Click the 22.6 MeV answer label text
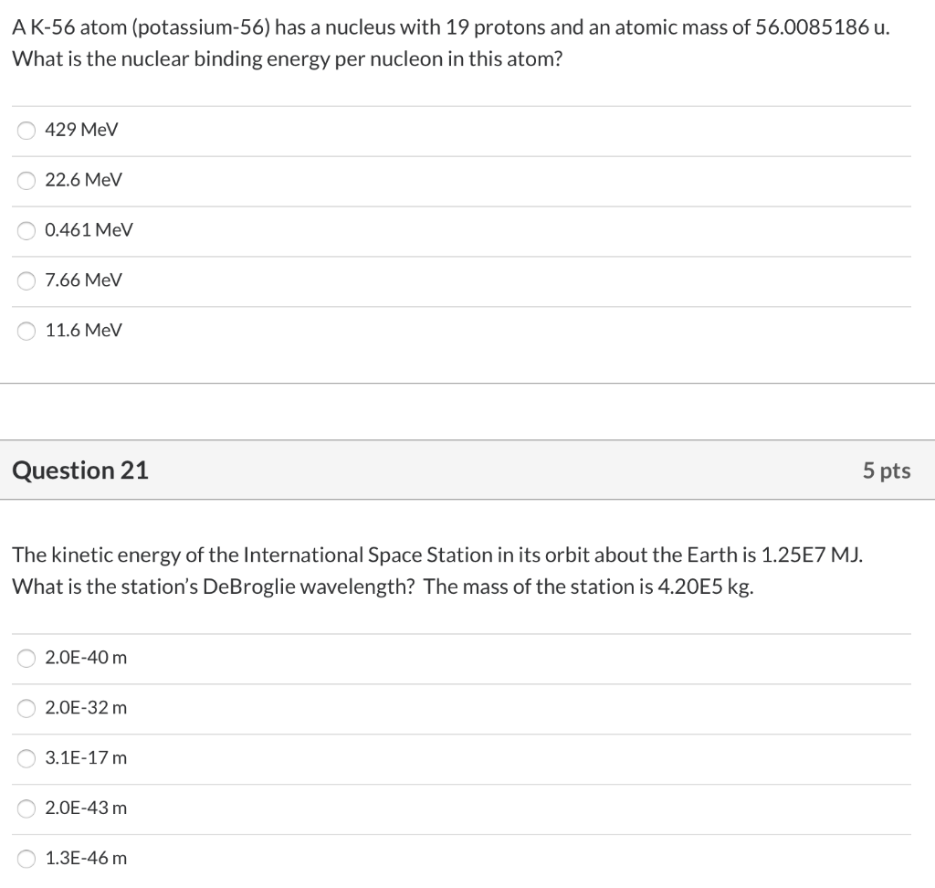Image resolution: width=935 pixels, height=888 pixels. click(x=83, y=180)
